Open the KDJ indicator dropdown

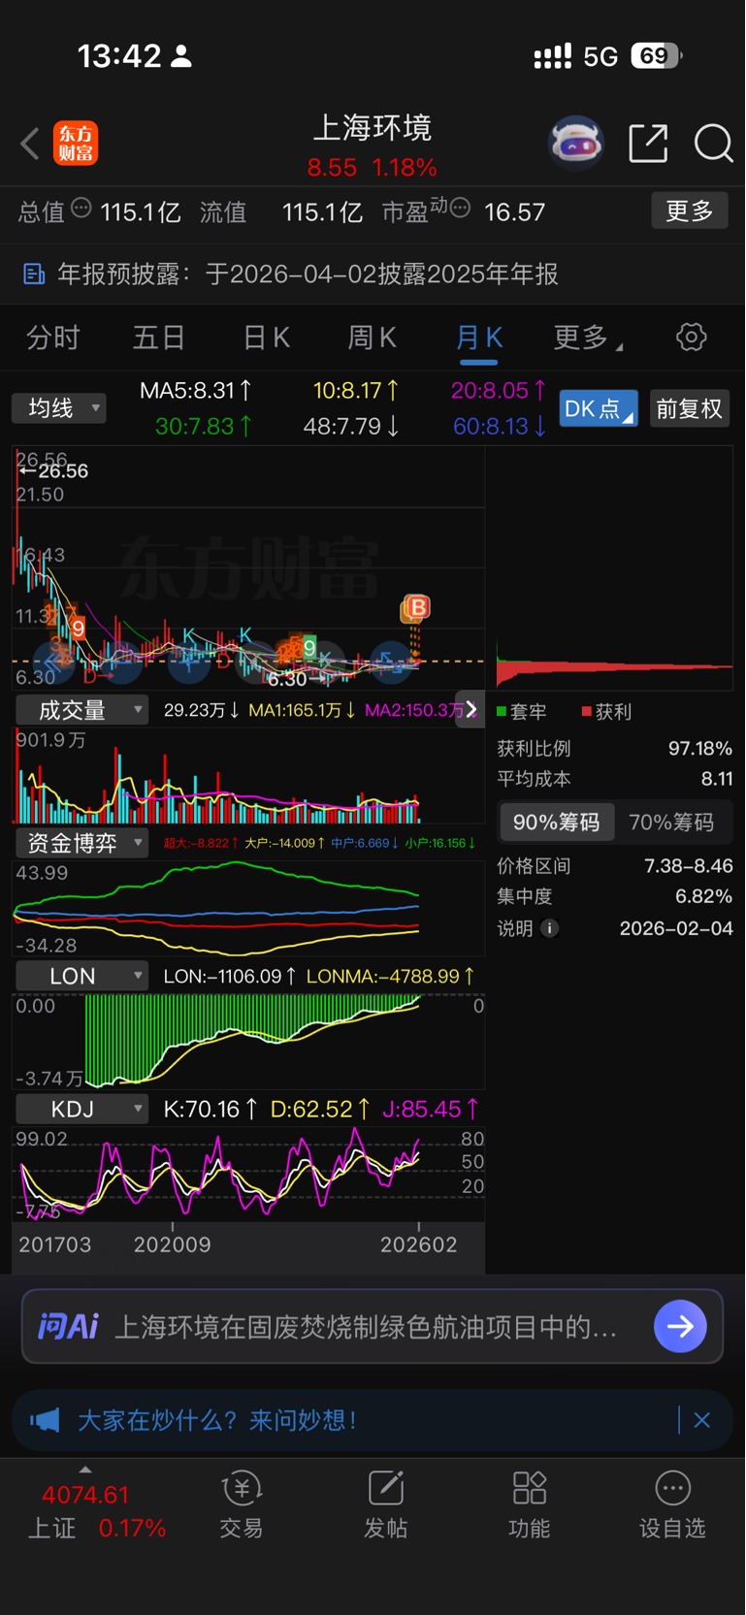tap(82, 1109)
